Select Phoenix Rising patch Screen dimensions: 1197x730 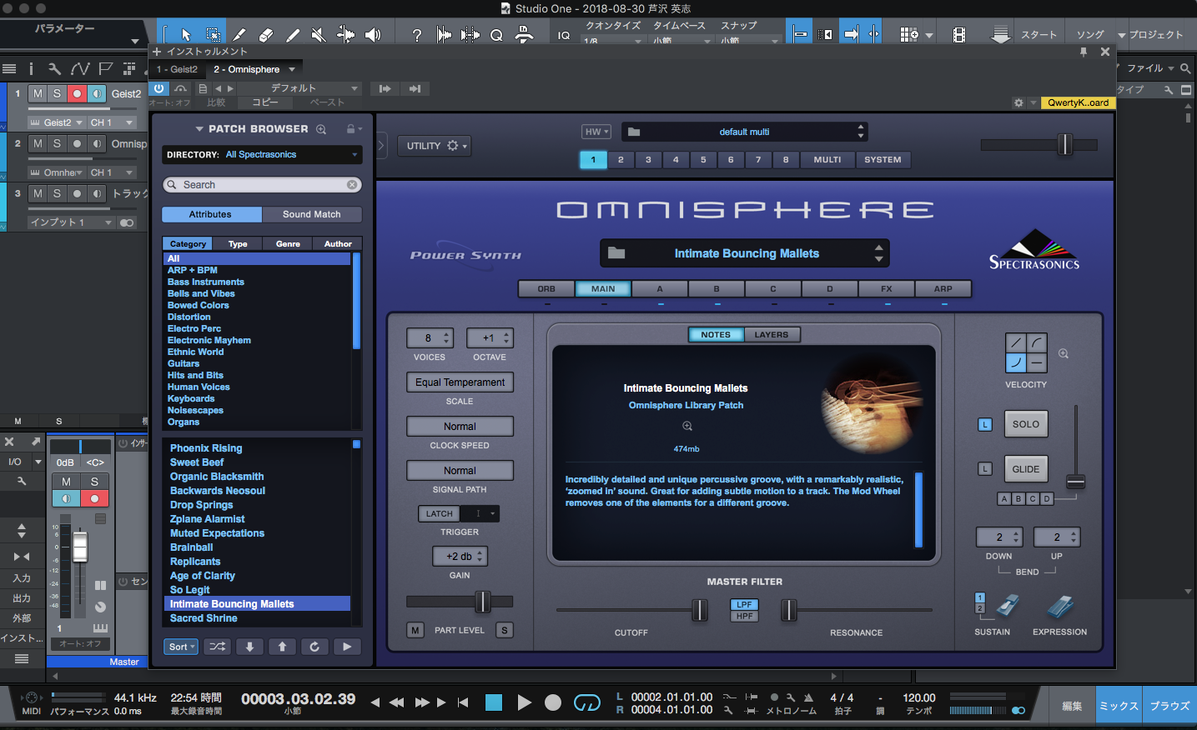[x=206, y=448]
